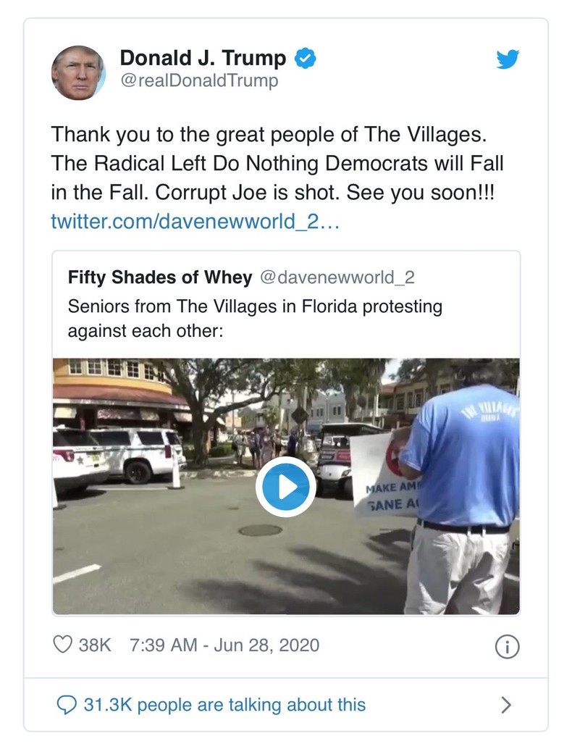The width and height of the screenshot is (572, 749).
Task: Like the tweet with the heart icon
Action: pyautogui.click(x=64, y=644)
